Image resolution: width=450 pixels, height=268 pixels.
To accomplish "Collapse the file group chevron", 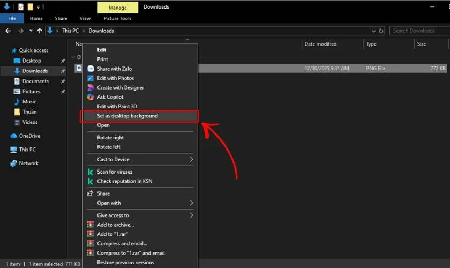I will (x=73, y=57).
